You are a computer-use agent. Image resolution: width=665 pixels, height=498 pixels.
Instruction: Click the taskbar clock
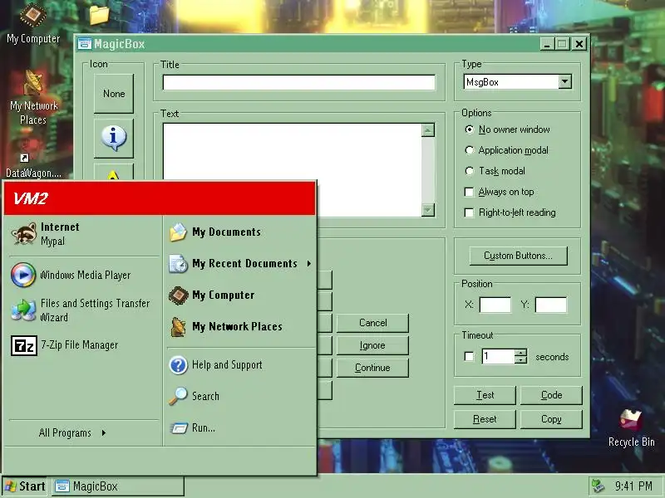(633, 486)
